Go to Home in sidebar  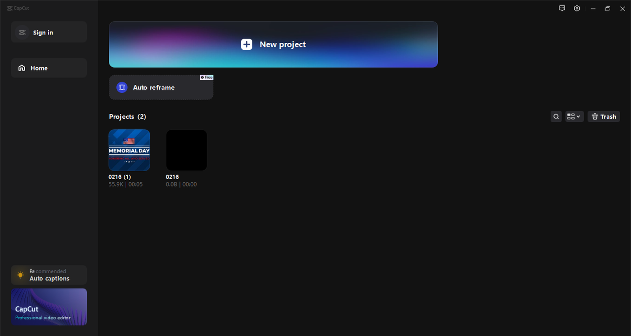[x=49, y=68]
